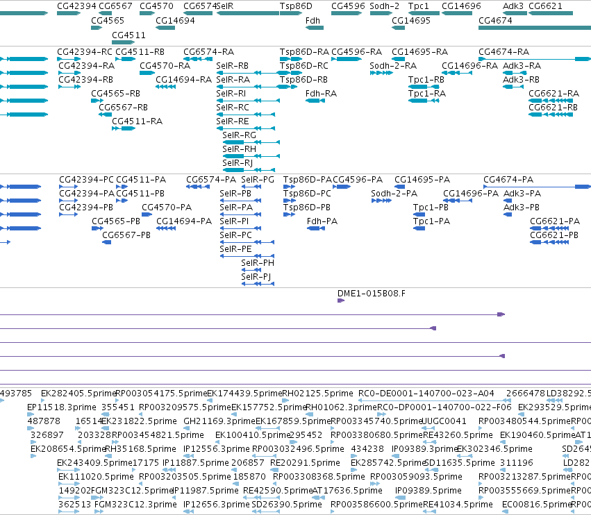Screen dimensions: 591x515
Task: Select the Tsp86D gene label
Action: tap(296, 6)
